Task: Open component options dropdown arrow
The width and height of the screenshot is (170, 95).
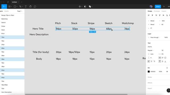Action: point(82,7)
